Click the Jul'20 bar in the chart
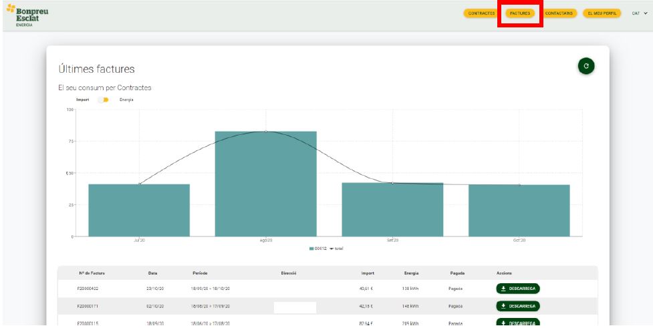The height and width of the screenshot is (328, 653). click(x=139, y=210)
